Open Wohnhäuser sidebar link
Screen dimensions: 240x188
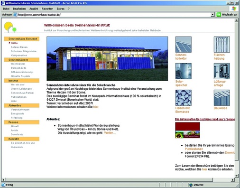[x=18, y=64]
